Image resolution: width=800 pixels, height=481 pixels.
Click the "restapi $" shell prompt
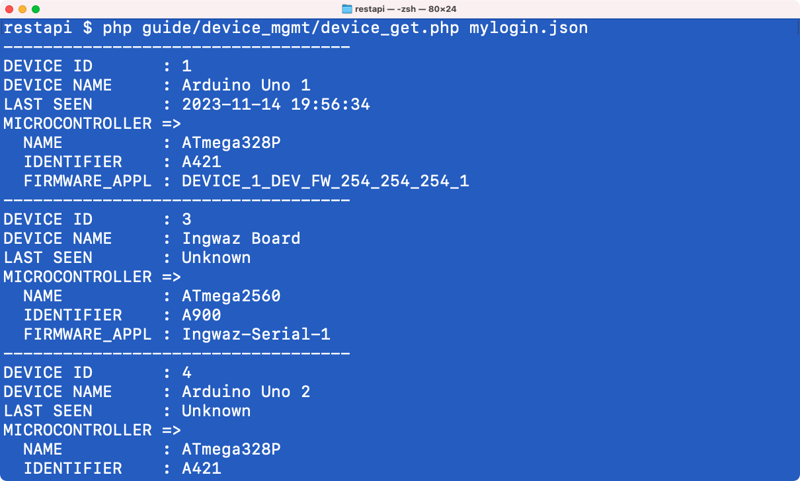click(x=48, y=28)
